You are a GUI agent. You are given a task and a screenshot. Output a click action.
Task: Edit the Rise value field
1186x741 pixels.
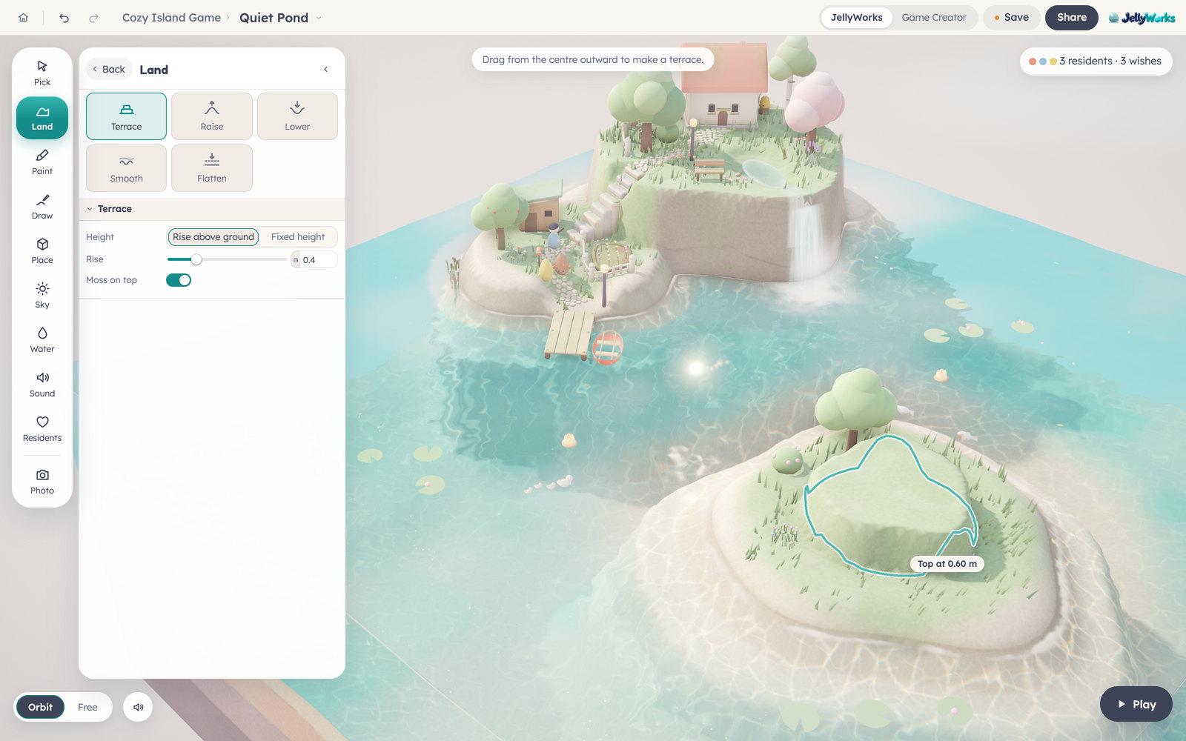318,260
